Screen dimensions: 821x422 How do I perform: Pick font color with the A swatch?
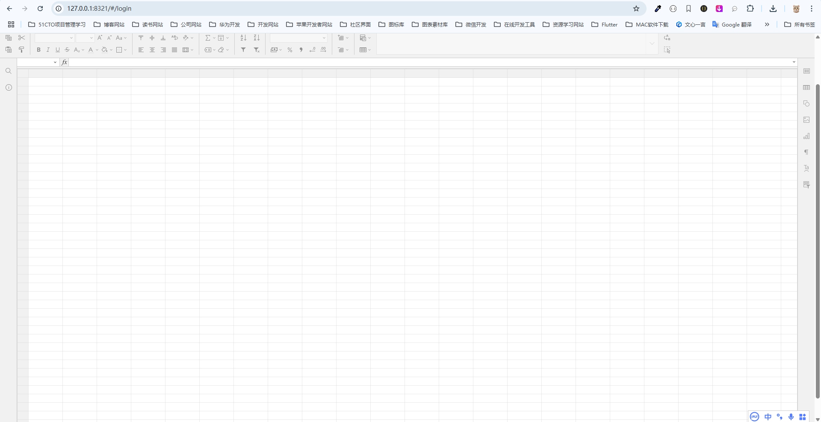click(90, 50)
